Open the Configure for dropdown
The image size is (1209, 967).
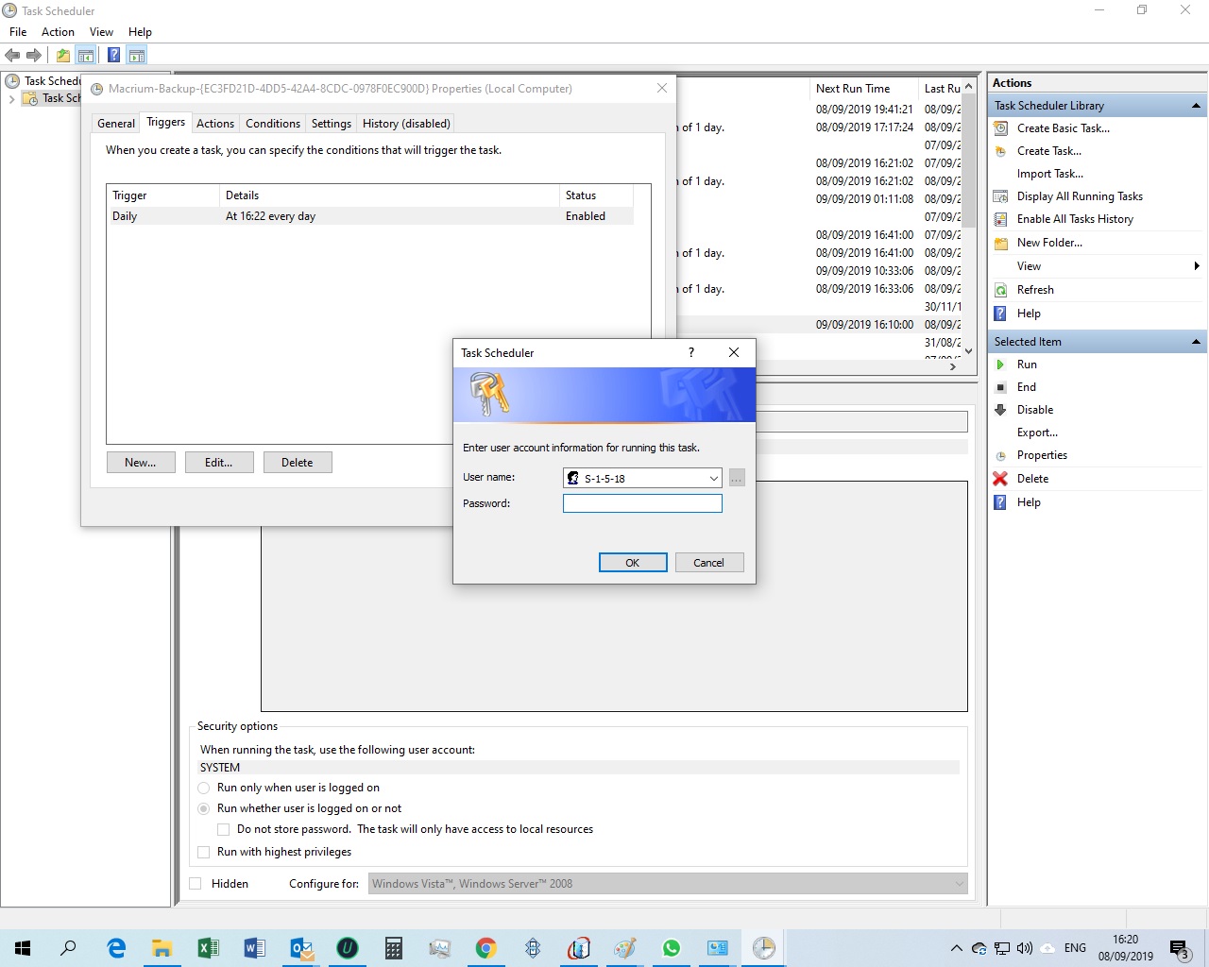958,883
